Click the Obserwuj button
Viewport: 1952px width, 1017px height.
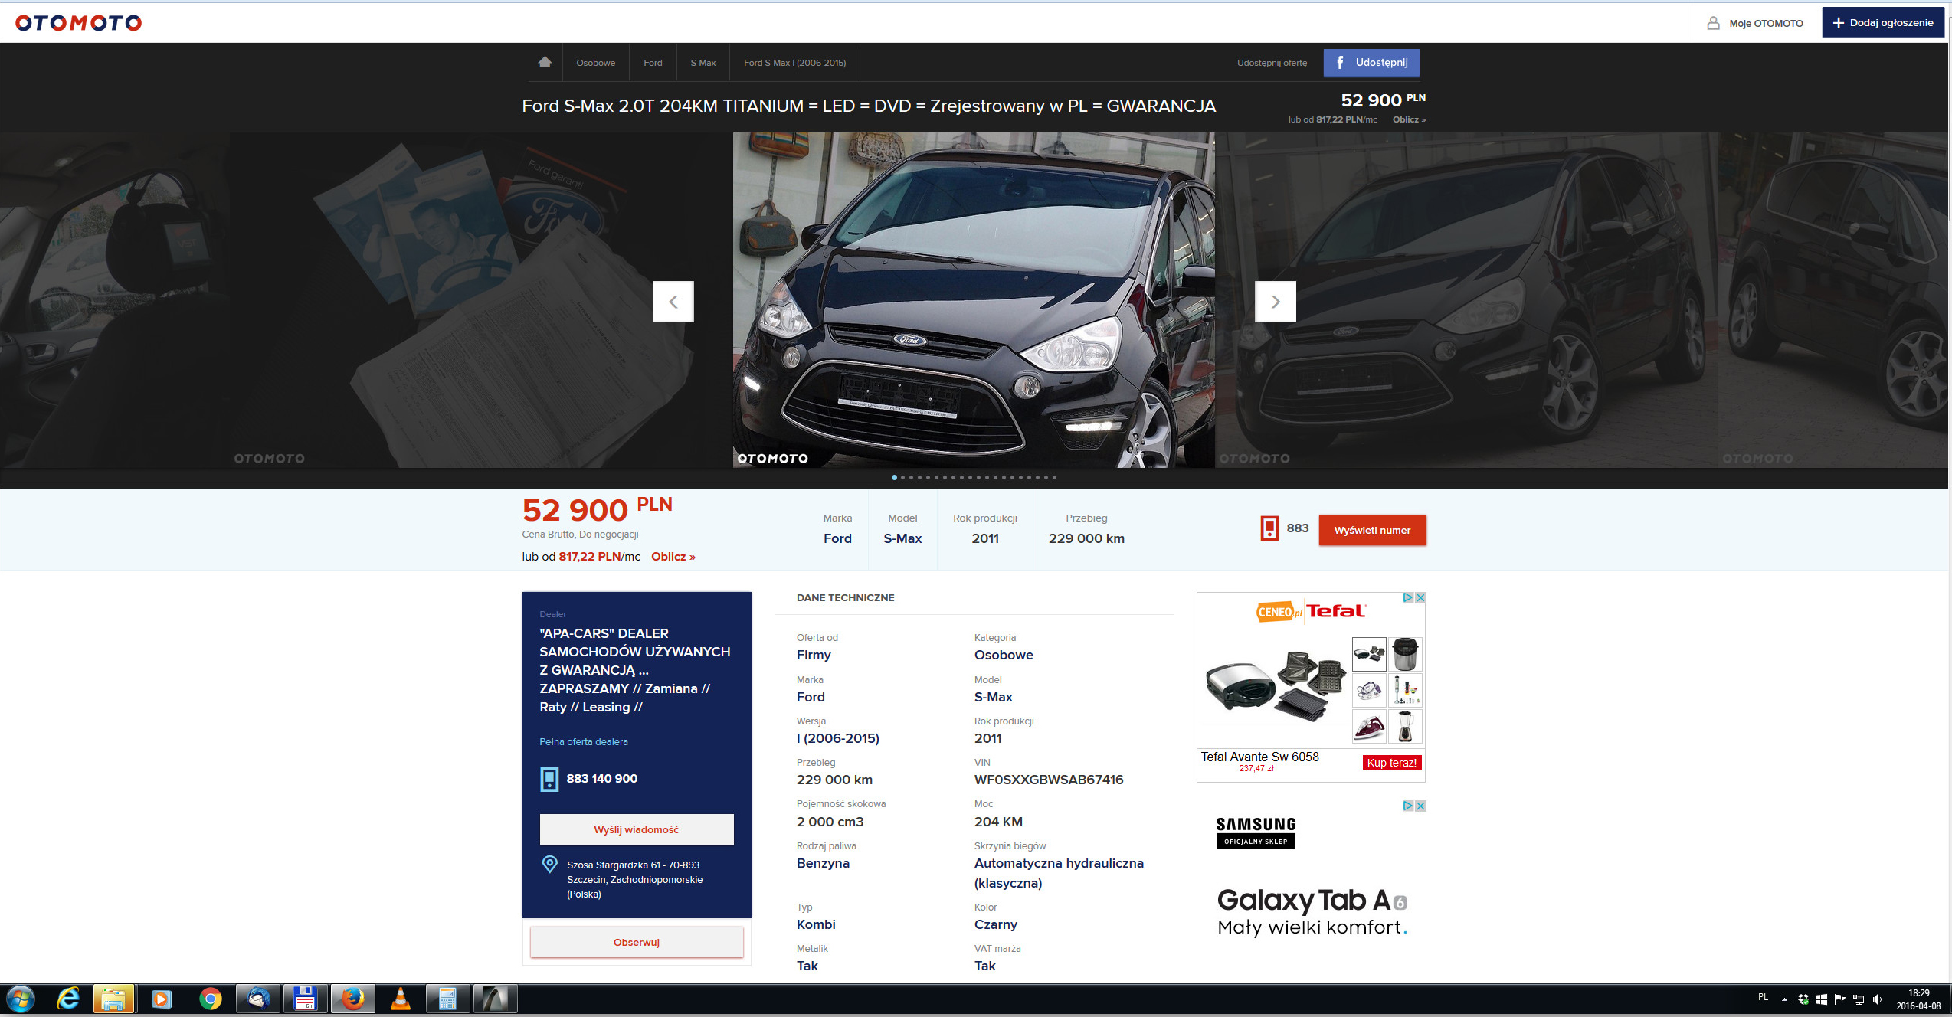pyautogui.click(x=636, y=942)
